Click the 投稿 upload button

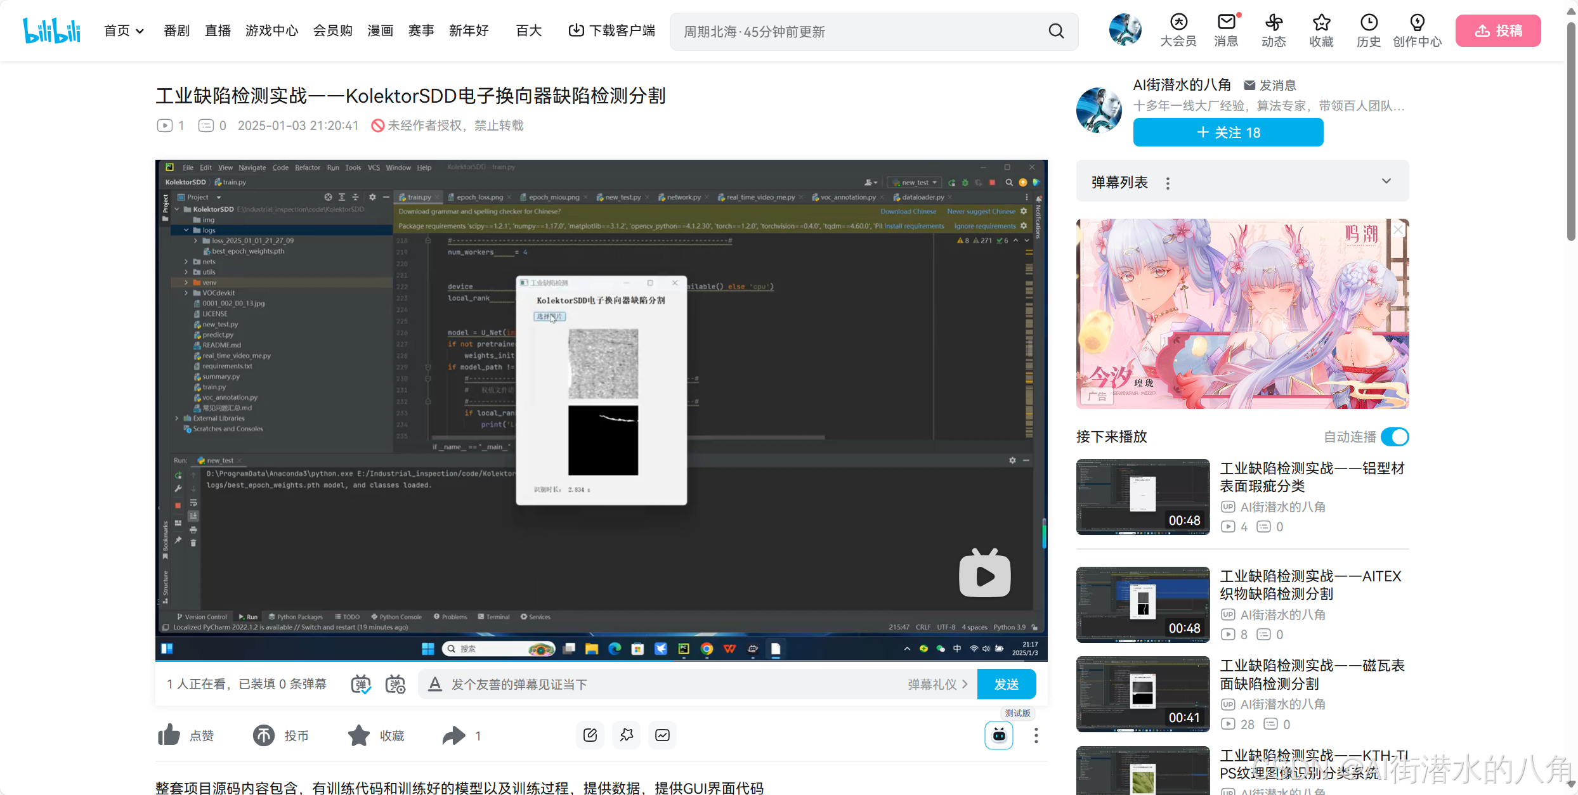point(1498,30)
